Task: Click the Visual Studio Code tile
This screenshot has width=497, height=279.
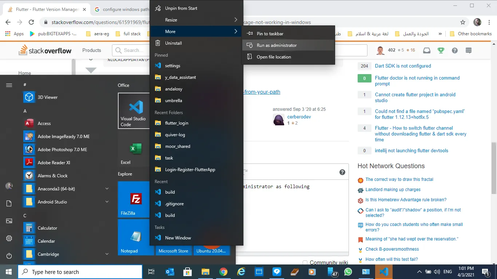Action: [134, 111]
